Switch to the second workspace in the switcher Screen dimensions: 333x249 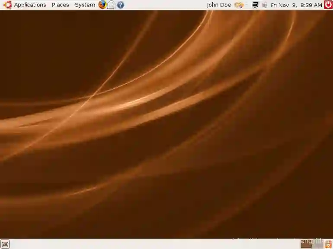pos(317,244)
